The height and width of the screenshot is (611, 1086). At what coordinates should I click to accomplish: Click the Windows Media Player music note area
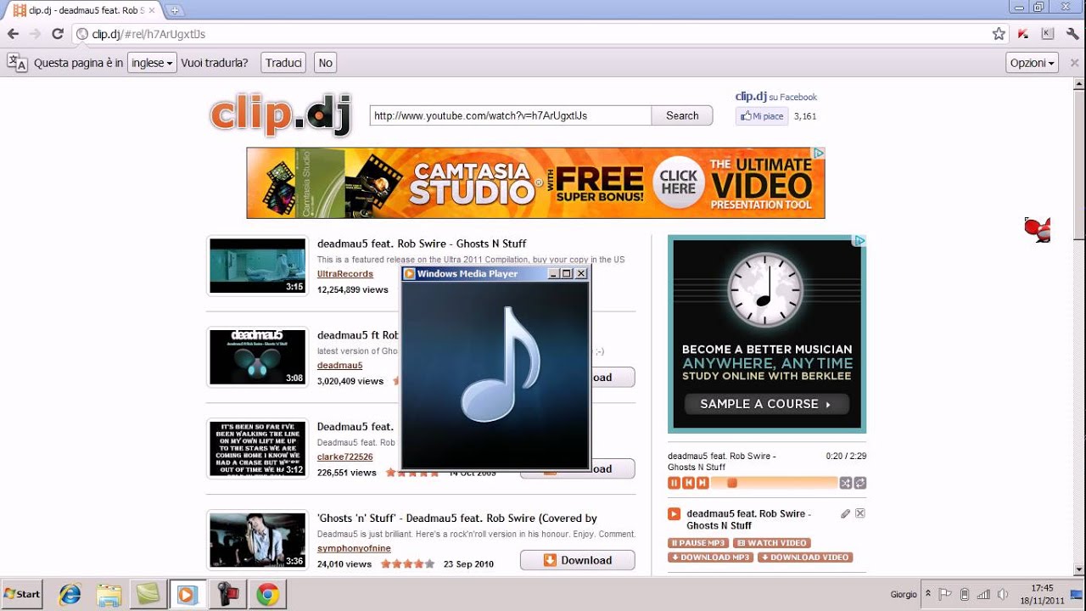click(495, 375)
